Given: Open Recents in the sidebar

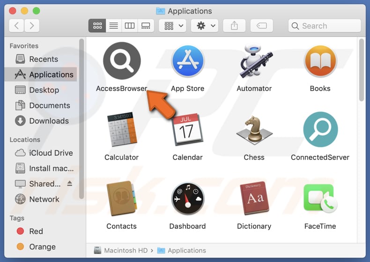Looking at the screenshot, I should click(41, 59).
